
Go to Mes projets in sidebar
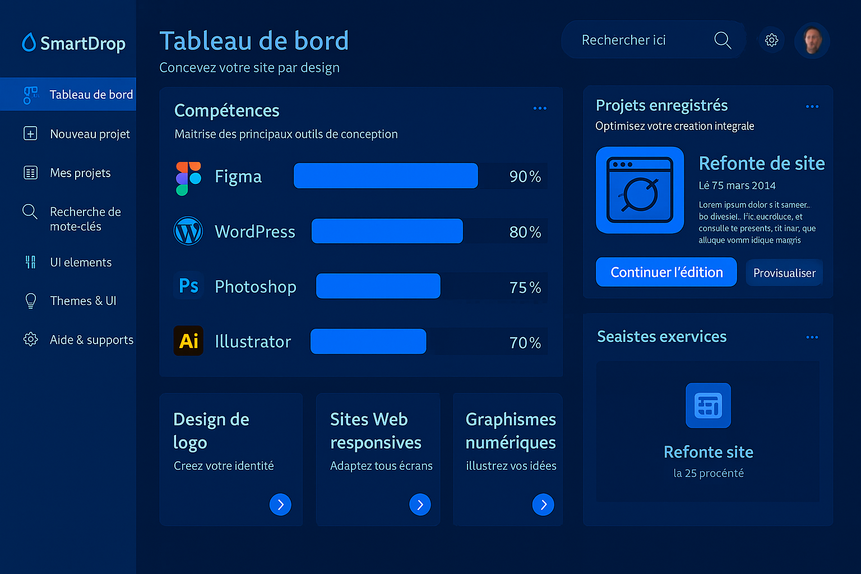coord(80,173)
